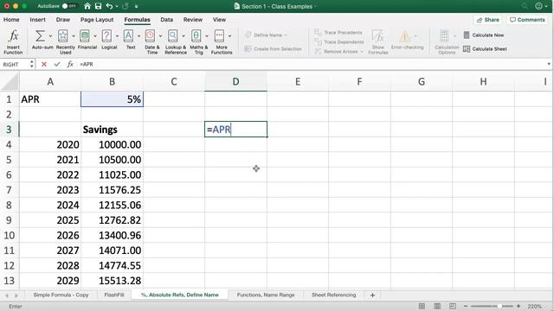The height and width of the screenshot is (311, 554).
Task: Switch to FlashFill sheet tab
Action: tap(114, 295)
